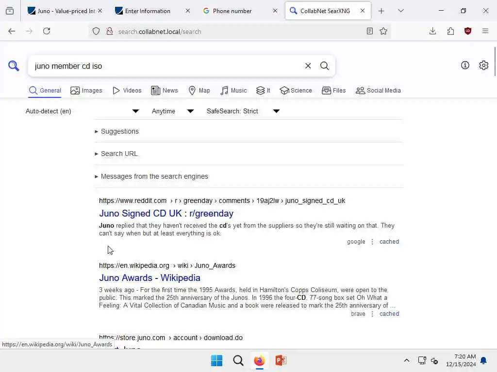Select Music search category

tap(233, 91)
